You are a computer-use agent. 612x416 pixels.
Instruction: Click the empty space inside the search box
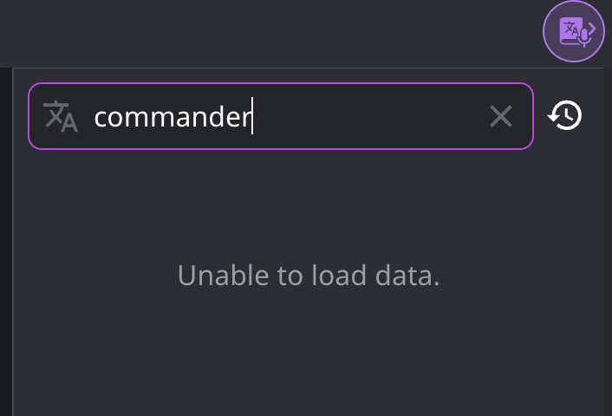point(373,116)
